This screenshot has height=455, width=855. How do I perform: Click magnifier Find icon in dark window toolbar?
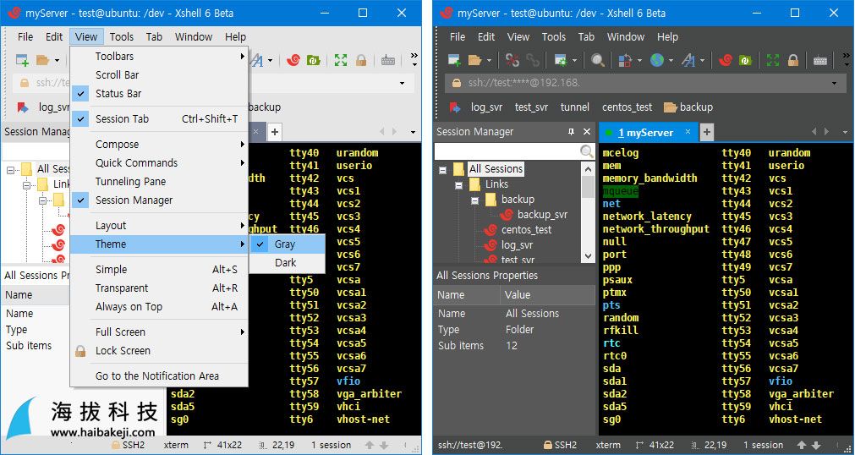597,60
